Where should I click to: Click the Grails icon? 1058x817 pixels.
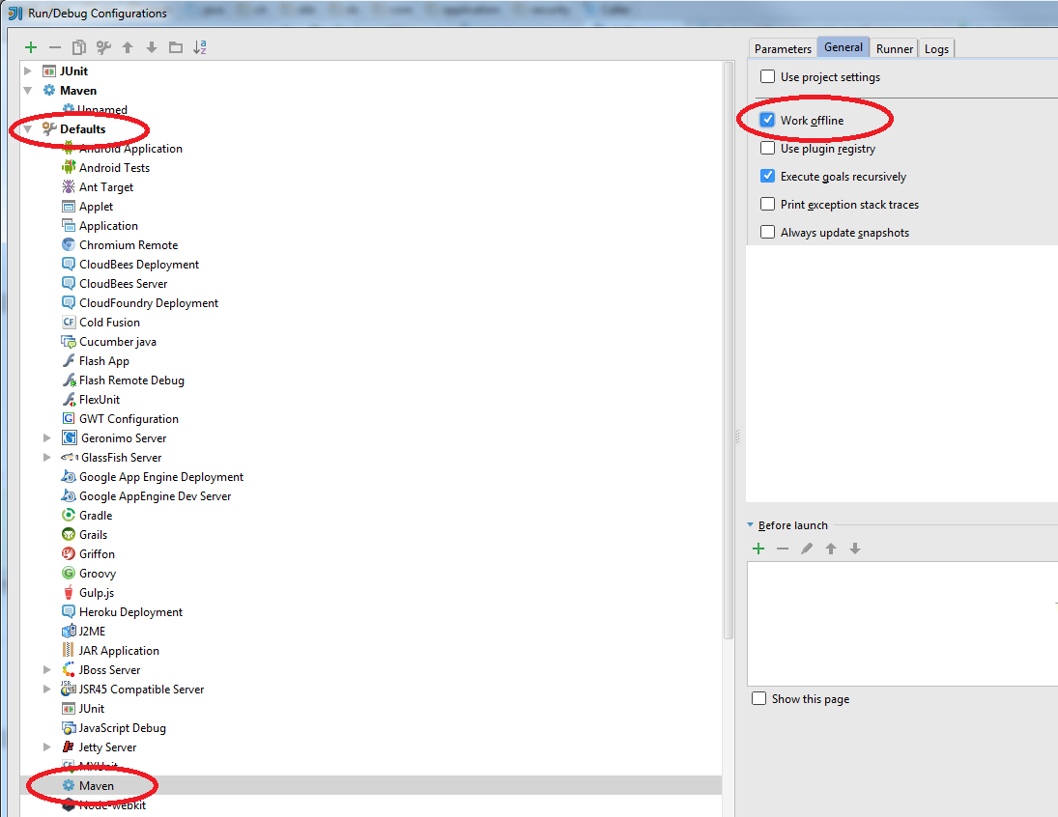(69, 534)
